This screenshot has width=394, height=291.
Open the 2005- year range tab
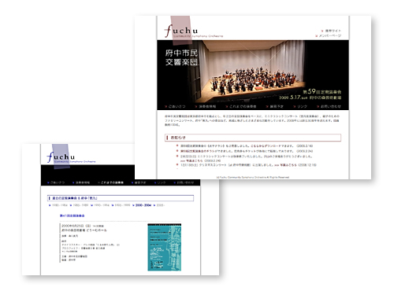(159, 205)
